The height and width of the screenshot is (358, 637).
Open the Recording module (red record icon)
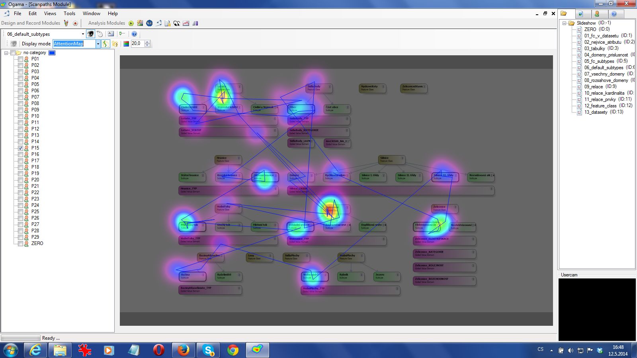(x=75, y=23)
